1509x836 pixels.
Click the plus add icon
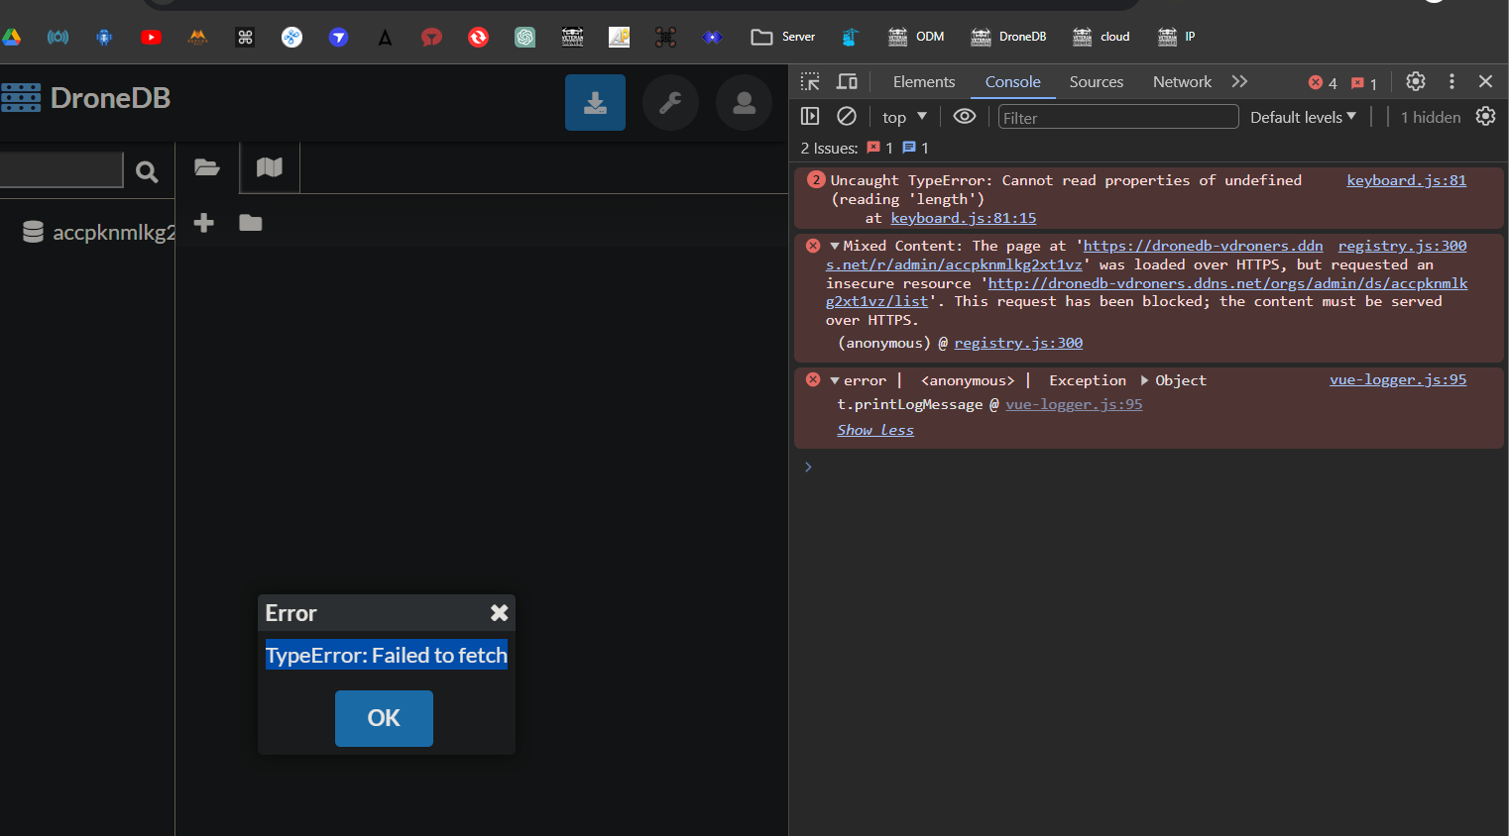(x=204, y=223)
